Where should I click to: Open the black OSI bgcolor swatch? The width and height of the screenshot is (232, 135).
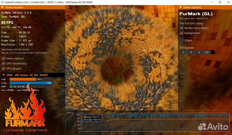click(213, 52)
